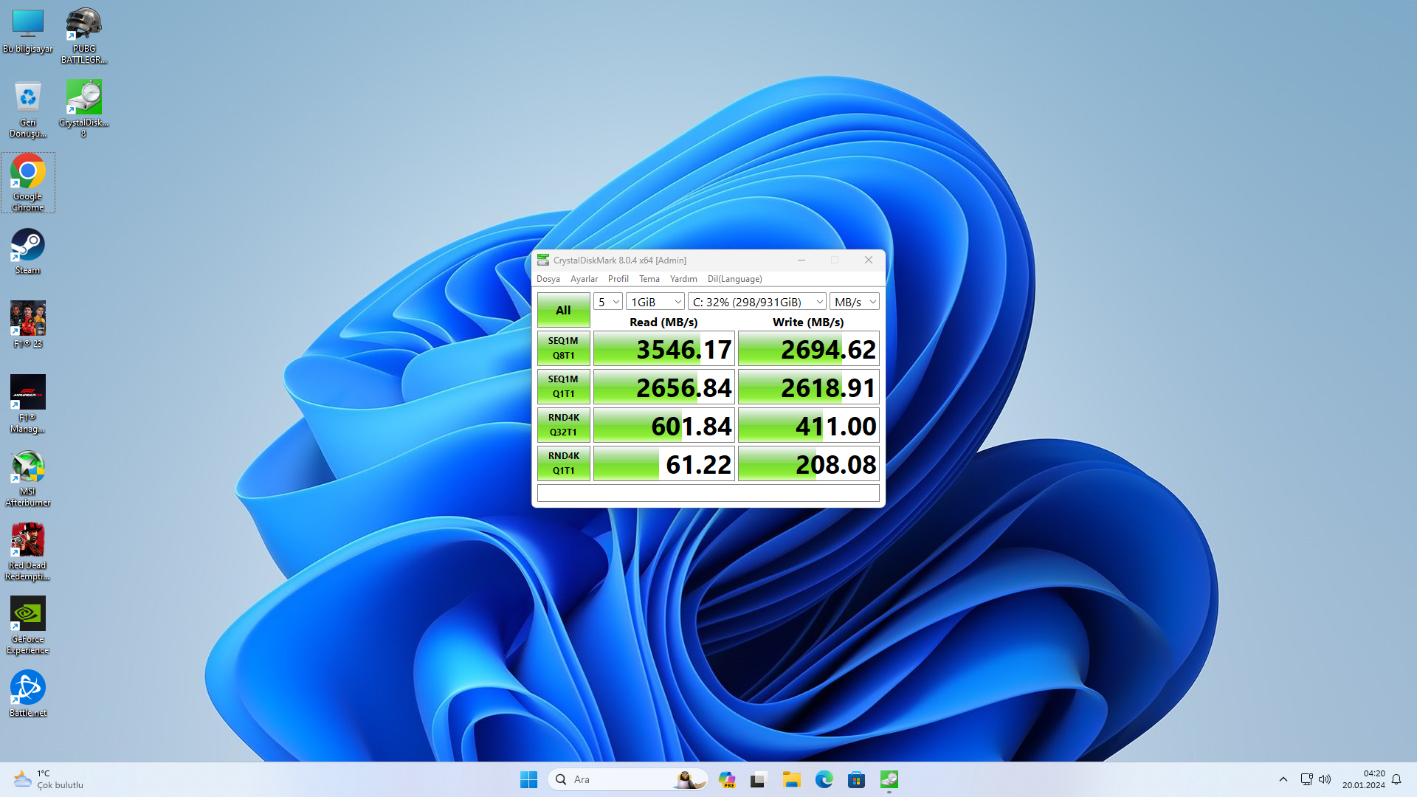Image resolution: width=1417 pixels, height=797 pixels.
Task: Open Microsoft Store taskbar icon
Action: point(856,779)
